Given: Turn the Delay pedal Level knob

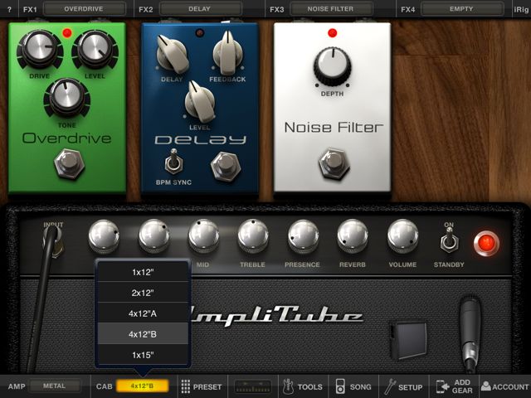Looking at the screenshot, I should [x=200, y=101].
